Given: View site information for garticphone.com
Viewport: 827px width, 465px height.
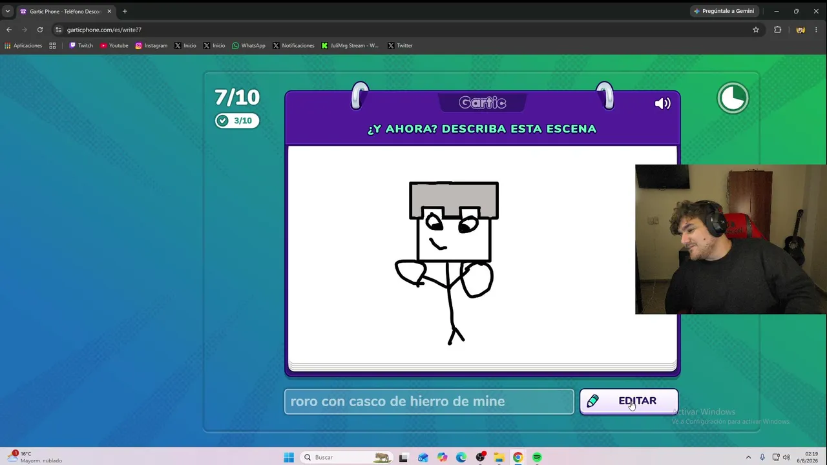Looking at the screenshot, I should pyautogui.click(x=58, y=30).
